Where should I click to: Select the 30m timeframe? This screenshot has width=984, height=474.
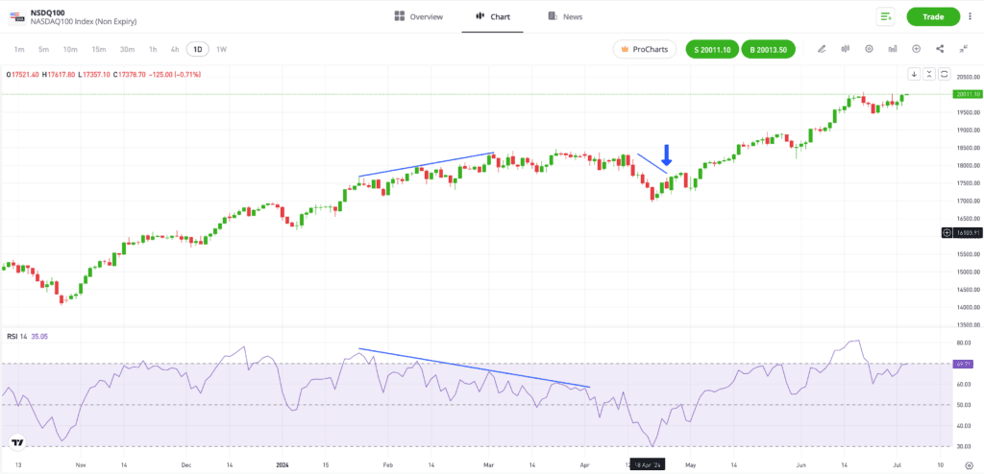[128, 49]
